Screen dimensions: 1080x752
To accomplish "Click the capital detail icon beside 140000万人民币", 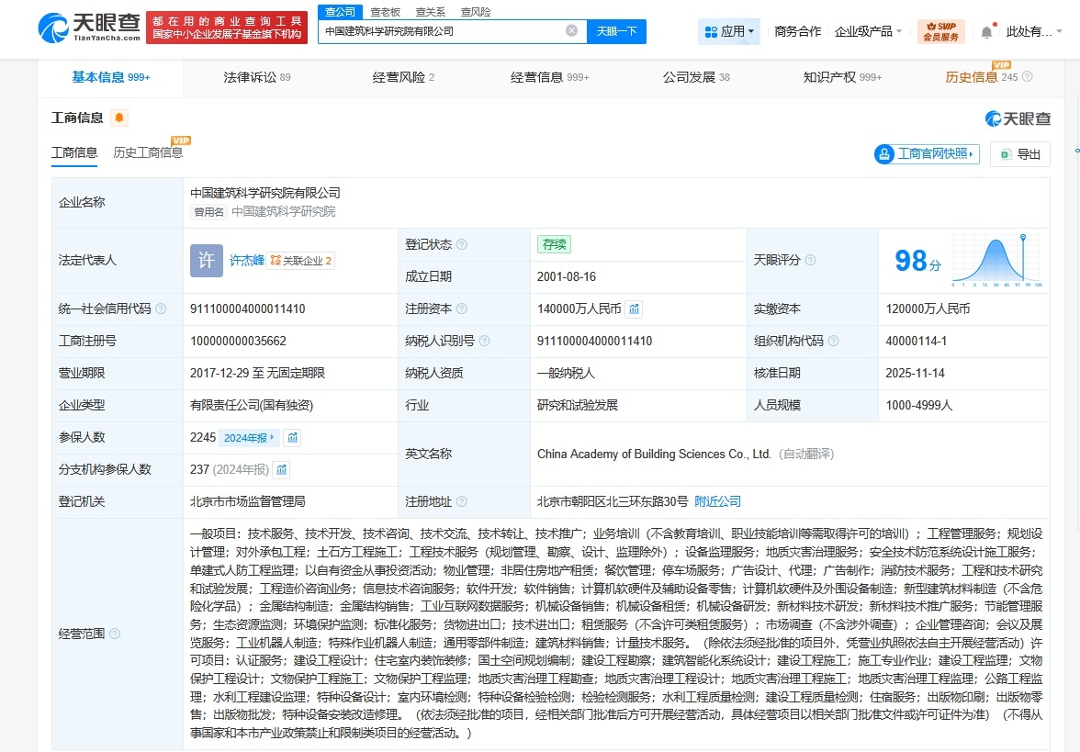I will 634,309.
